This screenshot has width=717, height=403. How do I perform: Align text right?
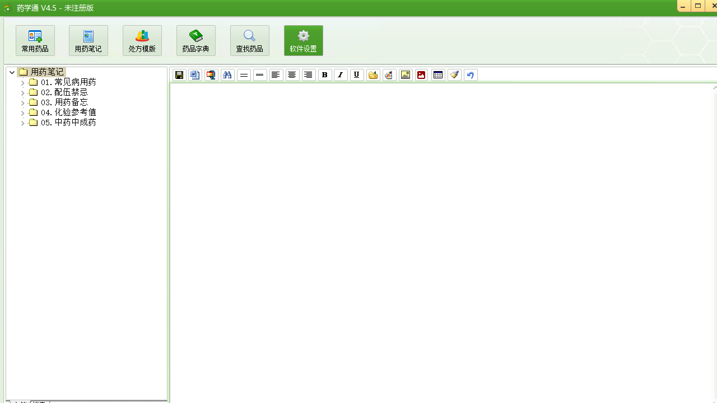309,75
